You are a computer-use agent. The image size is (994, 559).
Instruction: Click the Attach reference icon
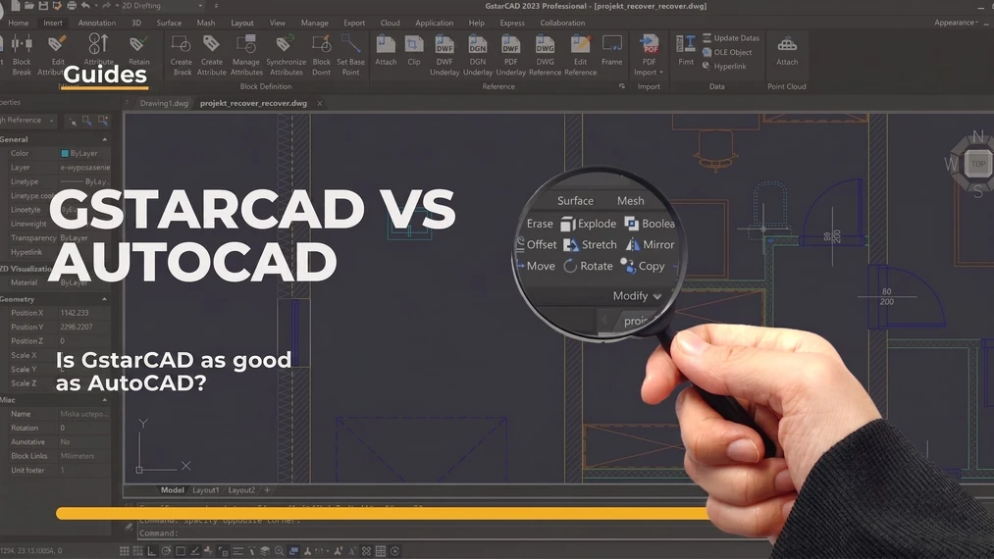pos(386,44)
